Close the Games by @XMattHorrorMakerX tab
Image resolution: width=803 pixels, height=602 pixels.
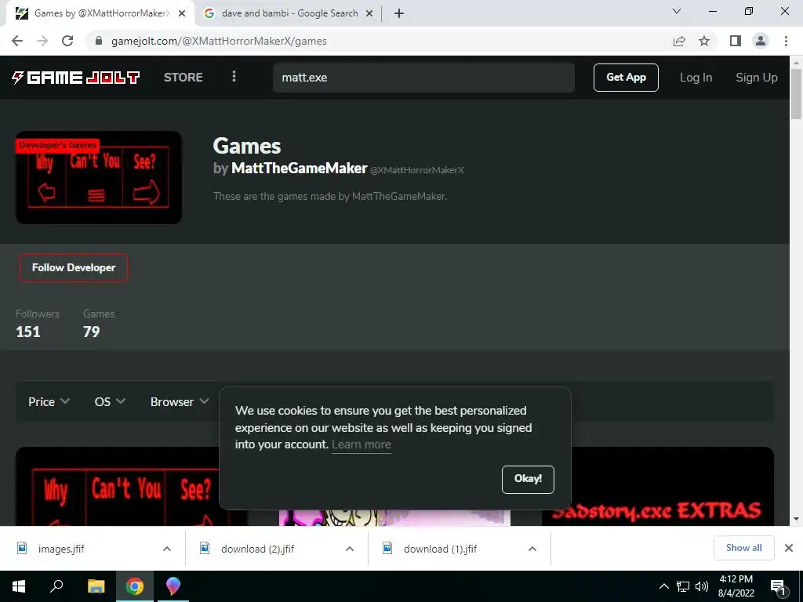182,13
